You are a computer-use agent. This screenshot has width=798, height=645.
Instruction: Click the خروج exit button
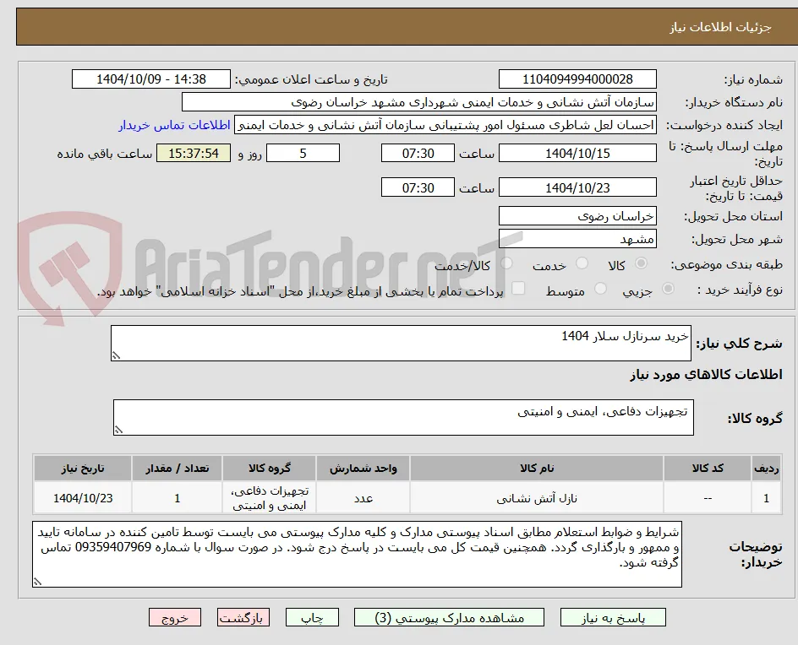(x=174, y=617)
